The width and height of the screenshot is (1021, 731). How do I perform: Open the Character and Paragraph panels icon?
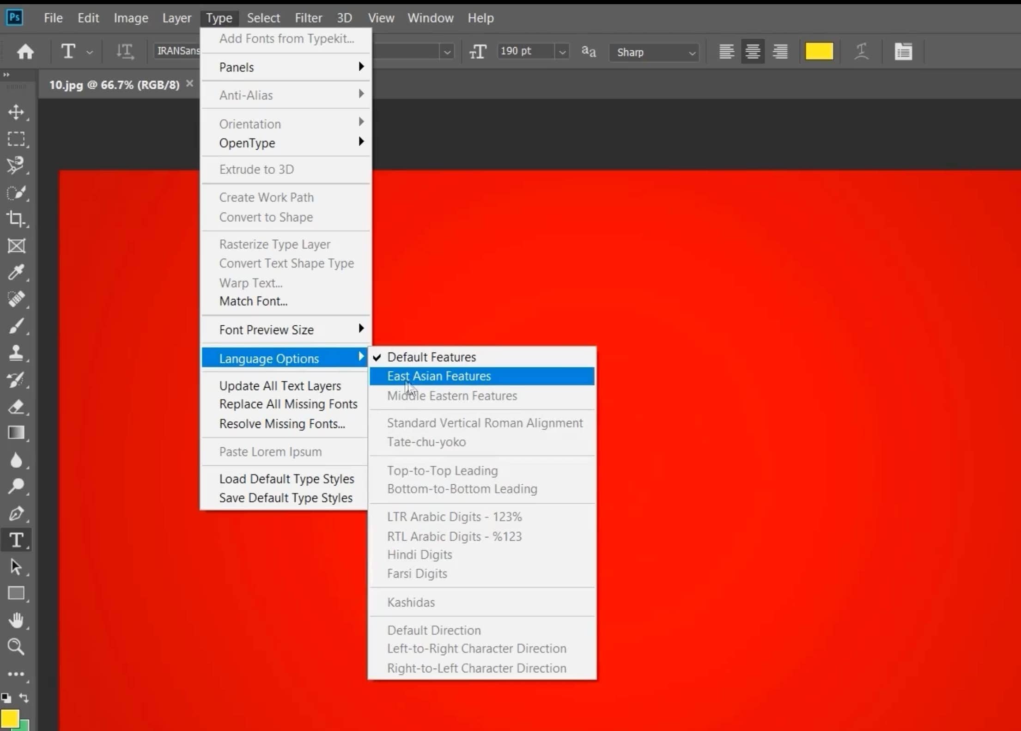(x=903, y=51)
